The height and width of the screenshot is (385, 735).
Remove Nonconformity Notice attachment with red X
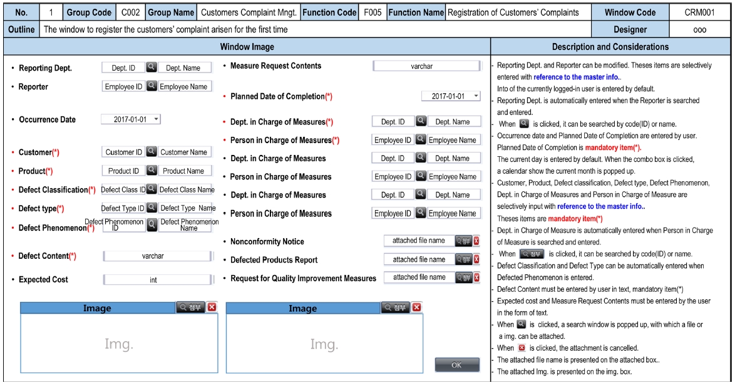[x=476, y=241]
